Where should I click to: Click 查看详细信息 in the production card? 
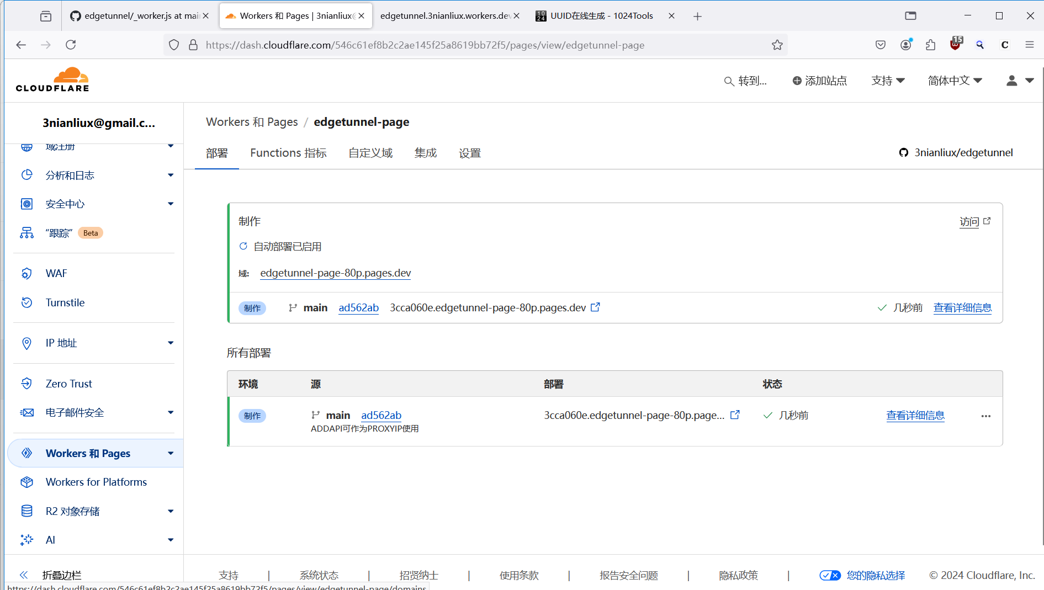[962, 307]
